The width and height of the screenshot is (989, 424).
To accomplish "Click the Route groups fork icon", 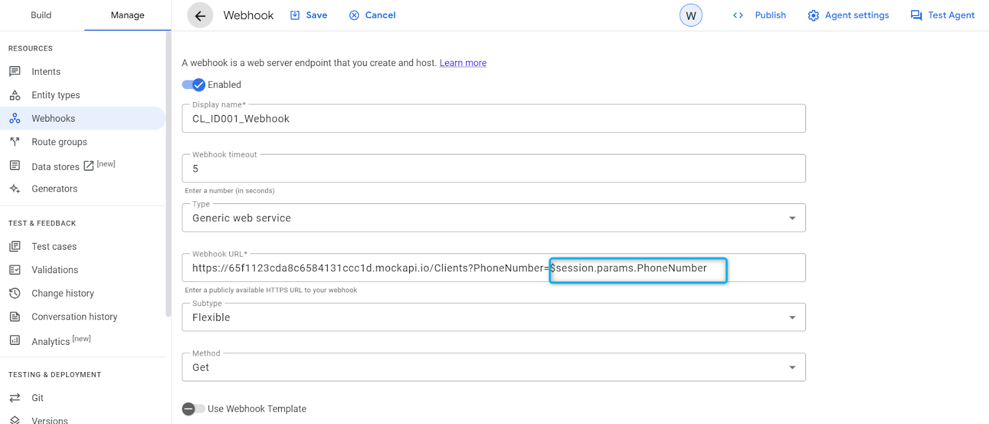I will click(15, 142).
